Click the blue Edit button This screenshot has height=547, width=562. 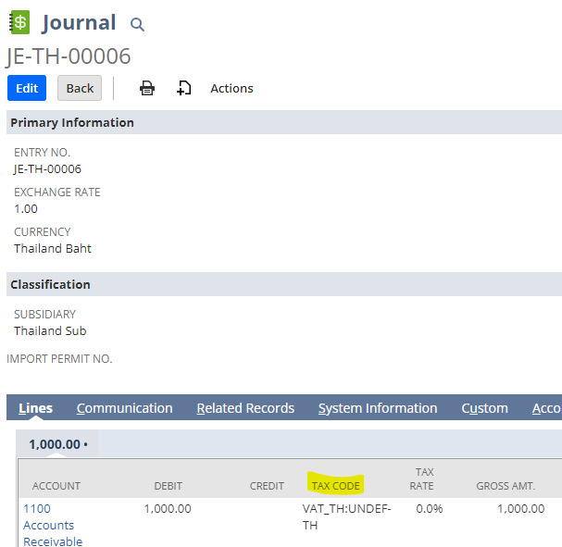[x=27, y=88]
